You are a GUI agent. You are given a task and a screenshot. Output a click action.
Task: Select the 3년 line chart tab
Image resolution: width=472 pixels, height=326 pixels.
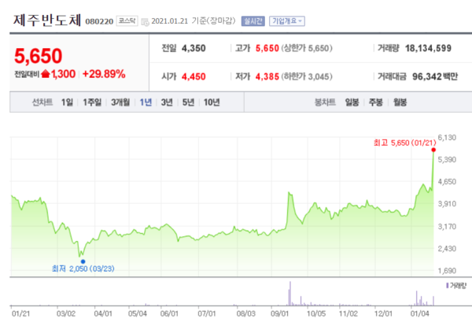[167, 102]
